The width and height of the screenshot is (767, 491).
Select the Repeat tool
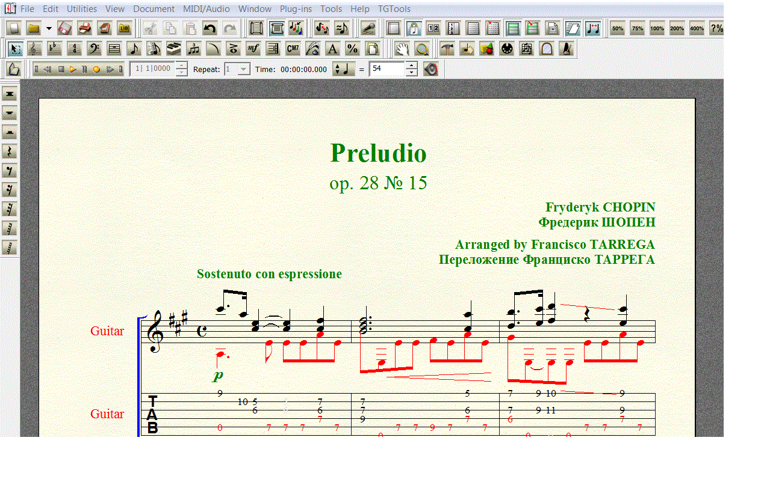click(273, 49)
